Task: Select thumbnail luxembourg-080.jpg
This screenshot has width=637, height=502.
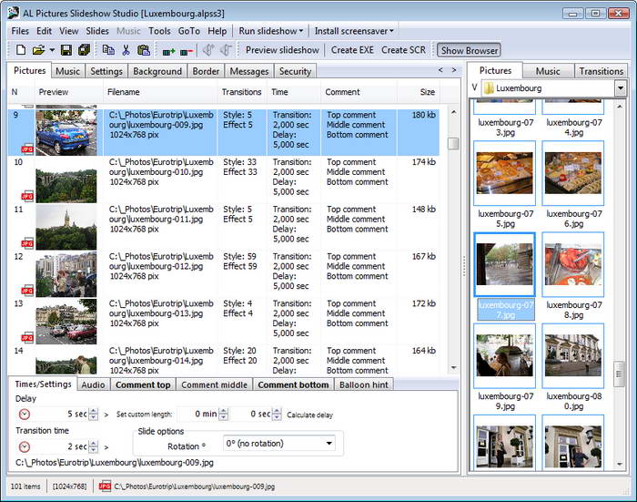Action: tap(572, 355)
